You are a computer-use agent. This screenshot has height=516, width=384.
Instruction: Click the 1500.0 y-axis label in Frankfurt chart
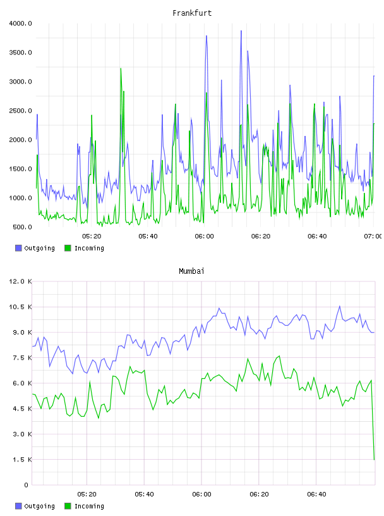point(20,169)
